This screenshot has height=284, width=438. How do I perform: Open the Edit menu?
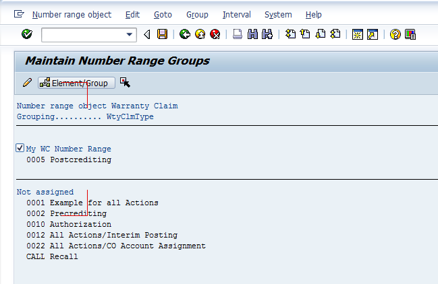click(x=132, y=15)
